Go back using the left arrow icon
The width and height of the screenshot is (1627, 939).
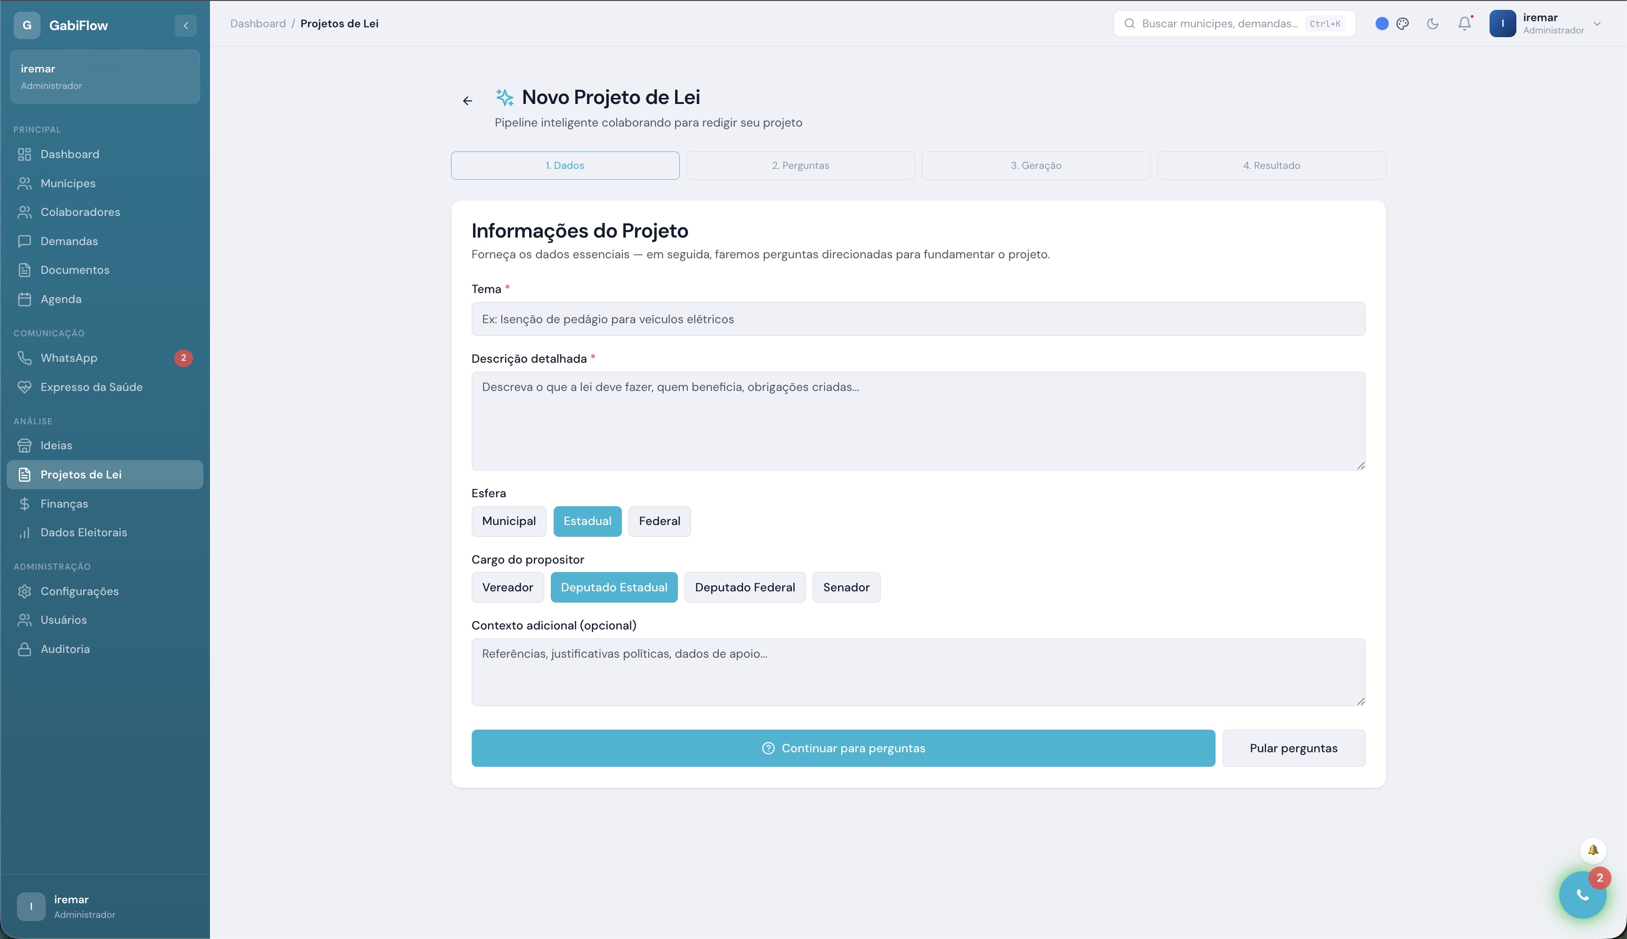pyautogui.click(x=467, y=101)
